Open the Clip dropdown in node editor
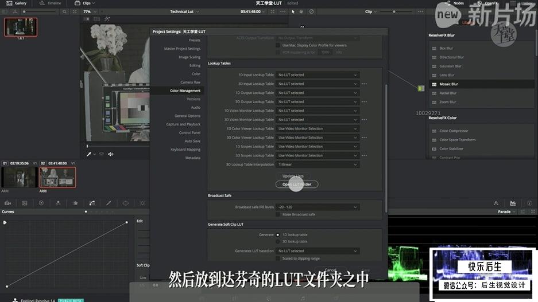Screen dimensions: 538x302 coord(370,11)
